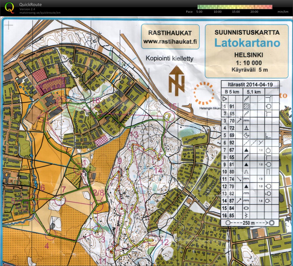The height and width of the screenshot is (266, 293).
Task: Click the orange dotted circle Helsinki logo
Action: [204, 93]
